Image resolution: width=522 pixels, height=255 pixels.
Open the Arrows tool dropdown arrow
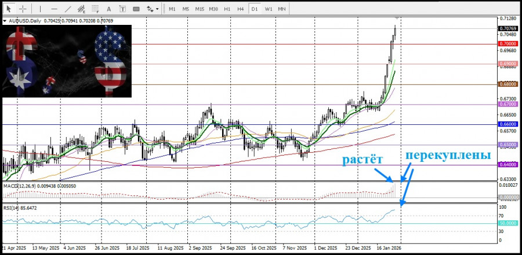tap(157, 9)
